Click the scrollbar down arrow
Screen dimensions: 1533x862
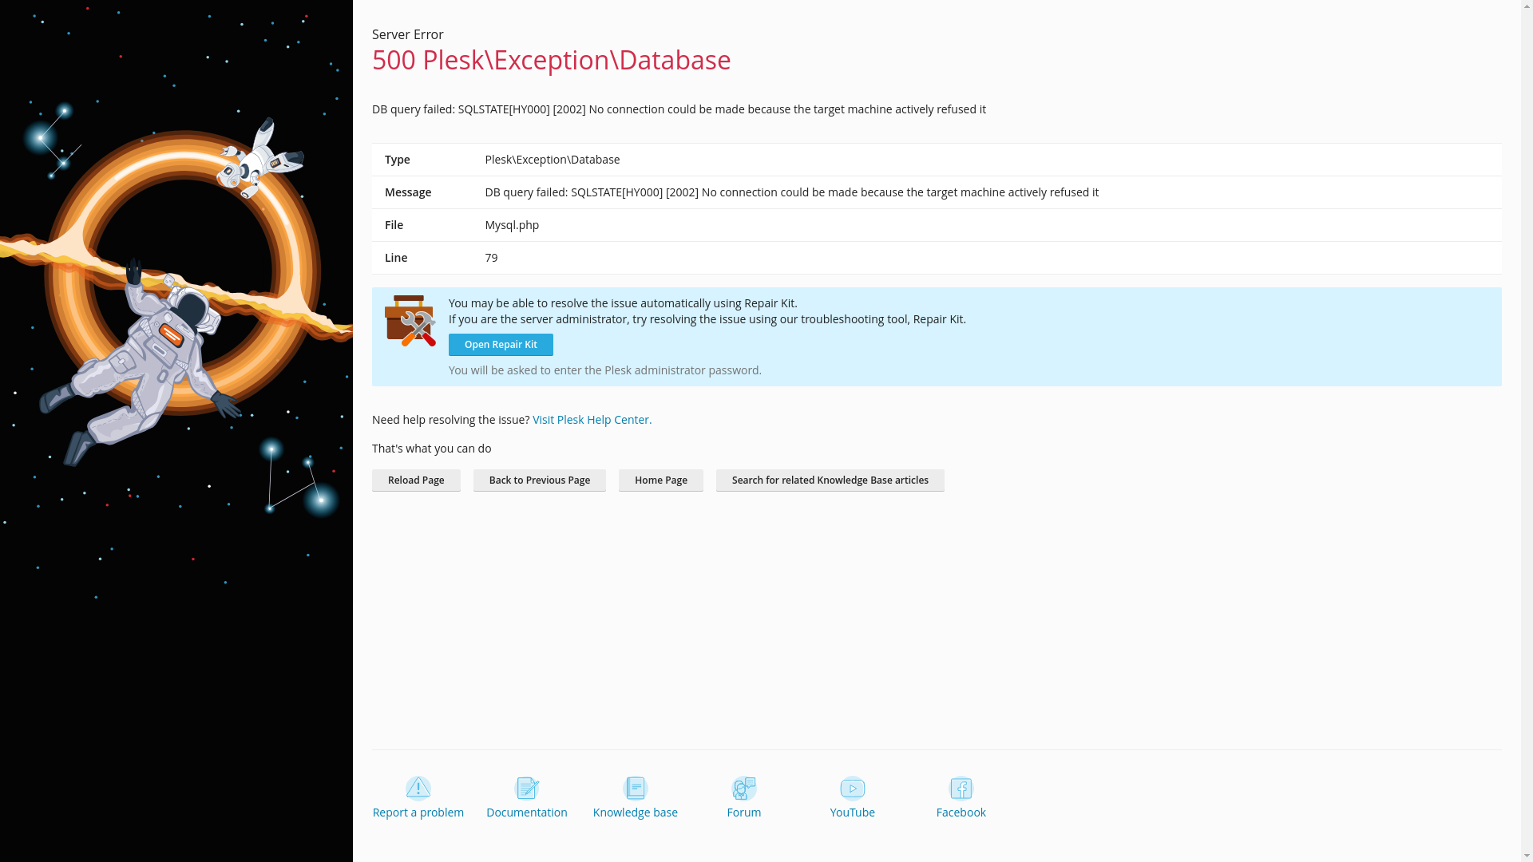(x=1527, y=856)
